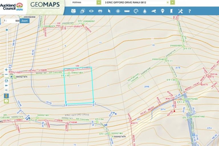
Task: Activate the locate target tool
Action: [118, 11]
